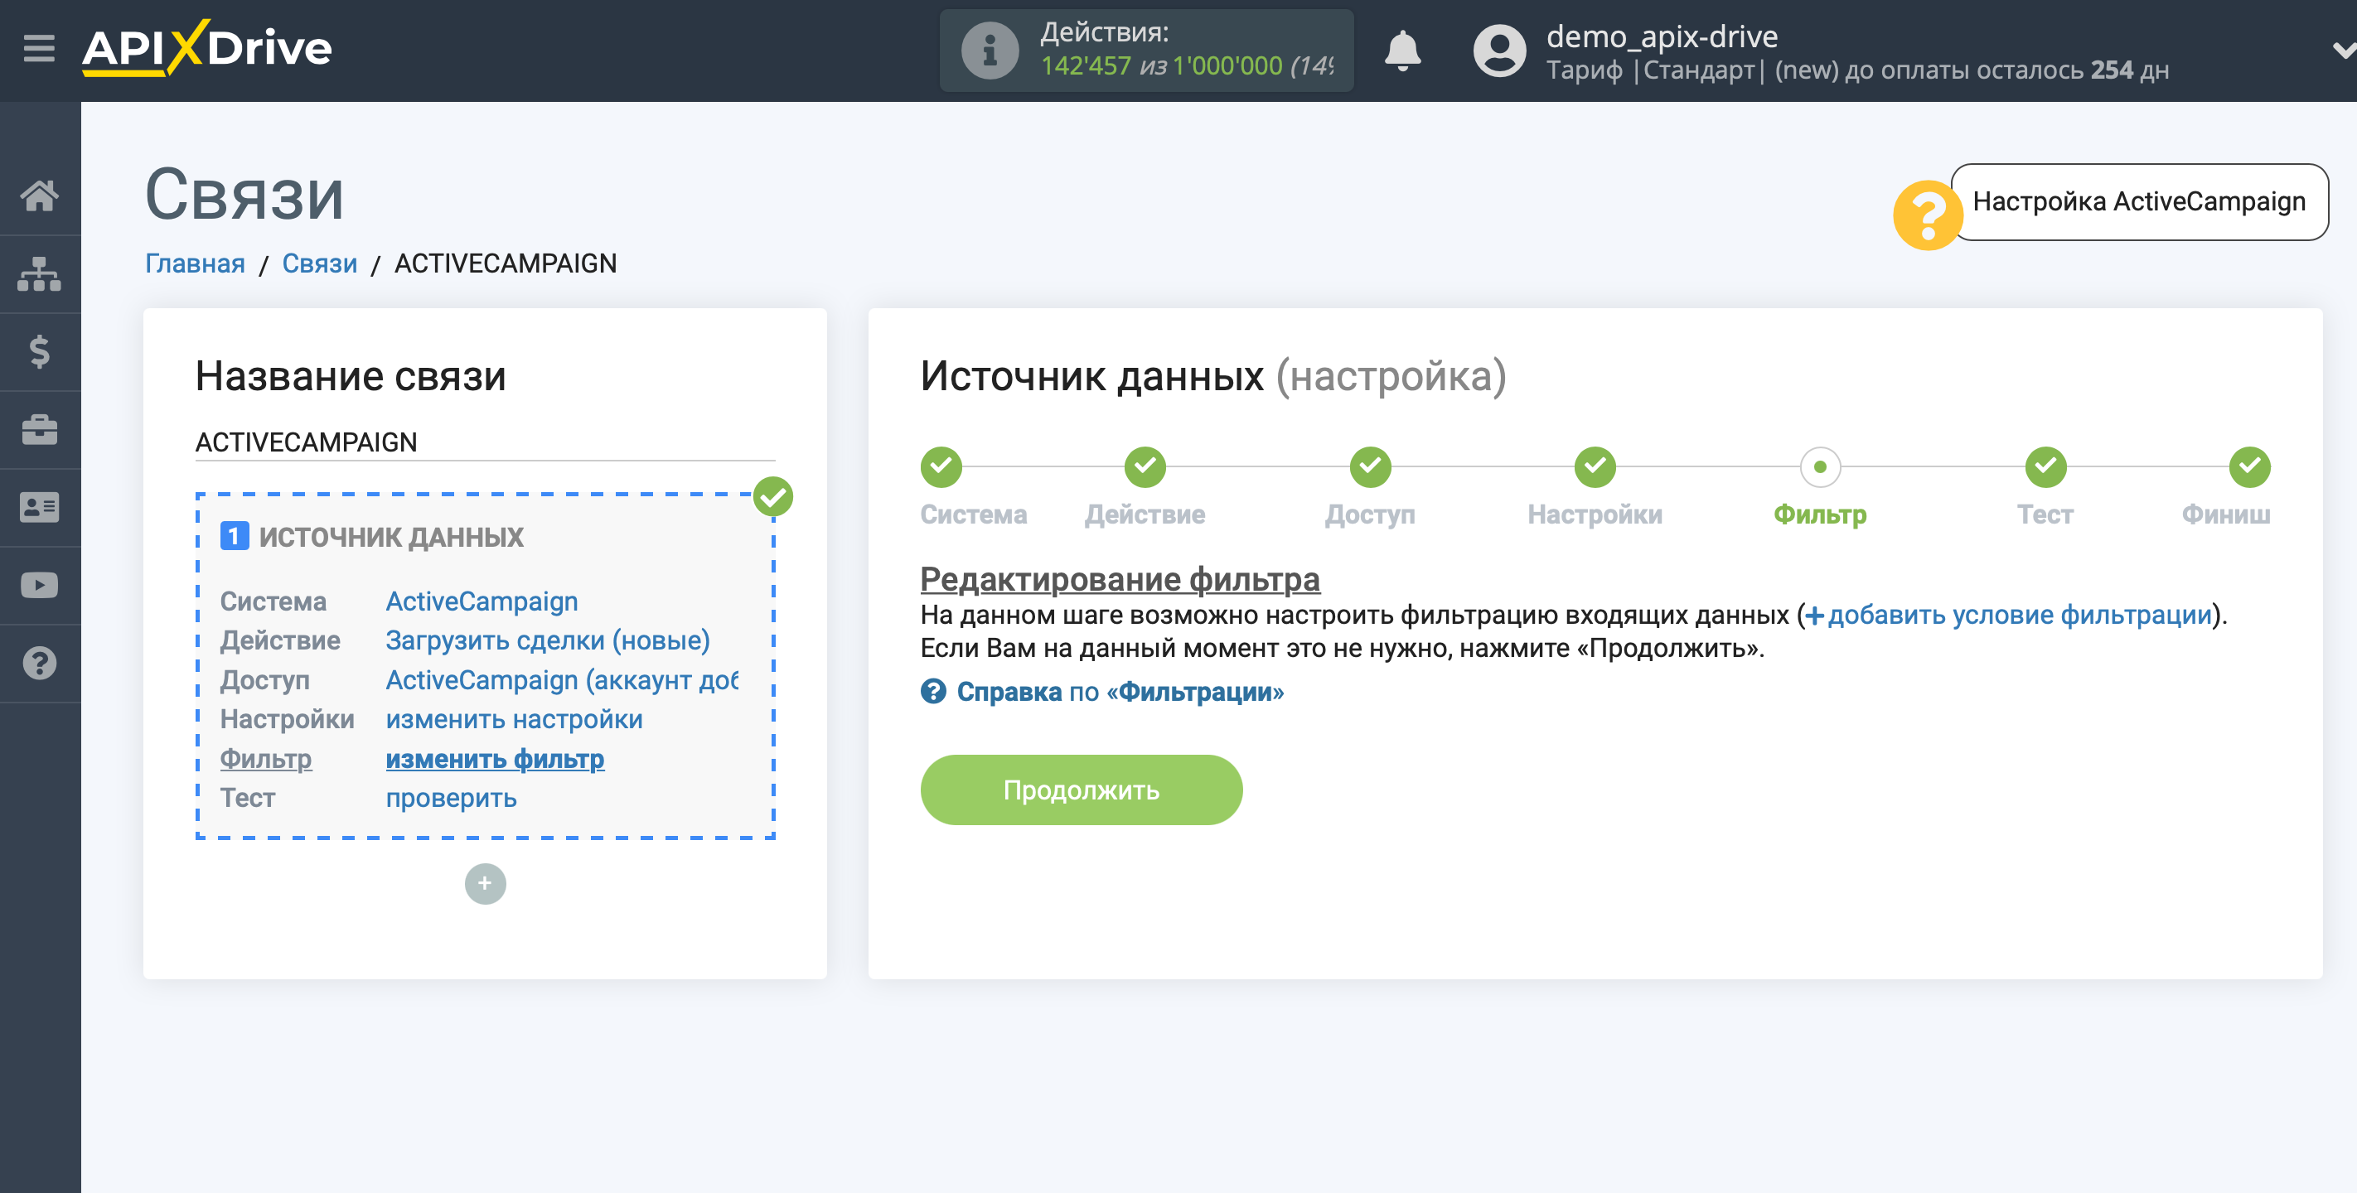Click the user avatar icon
The width and height of the screenshot is (2357, 1193).
(1498, 51)
